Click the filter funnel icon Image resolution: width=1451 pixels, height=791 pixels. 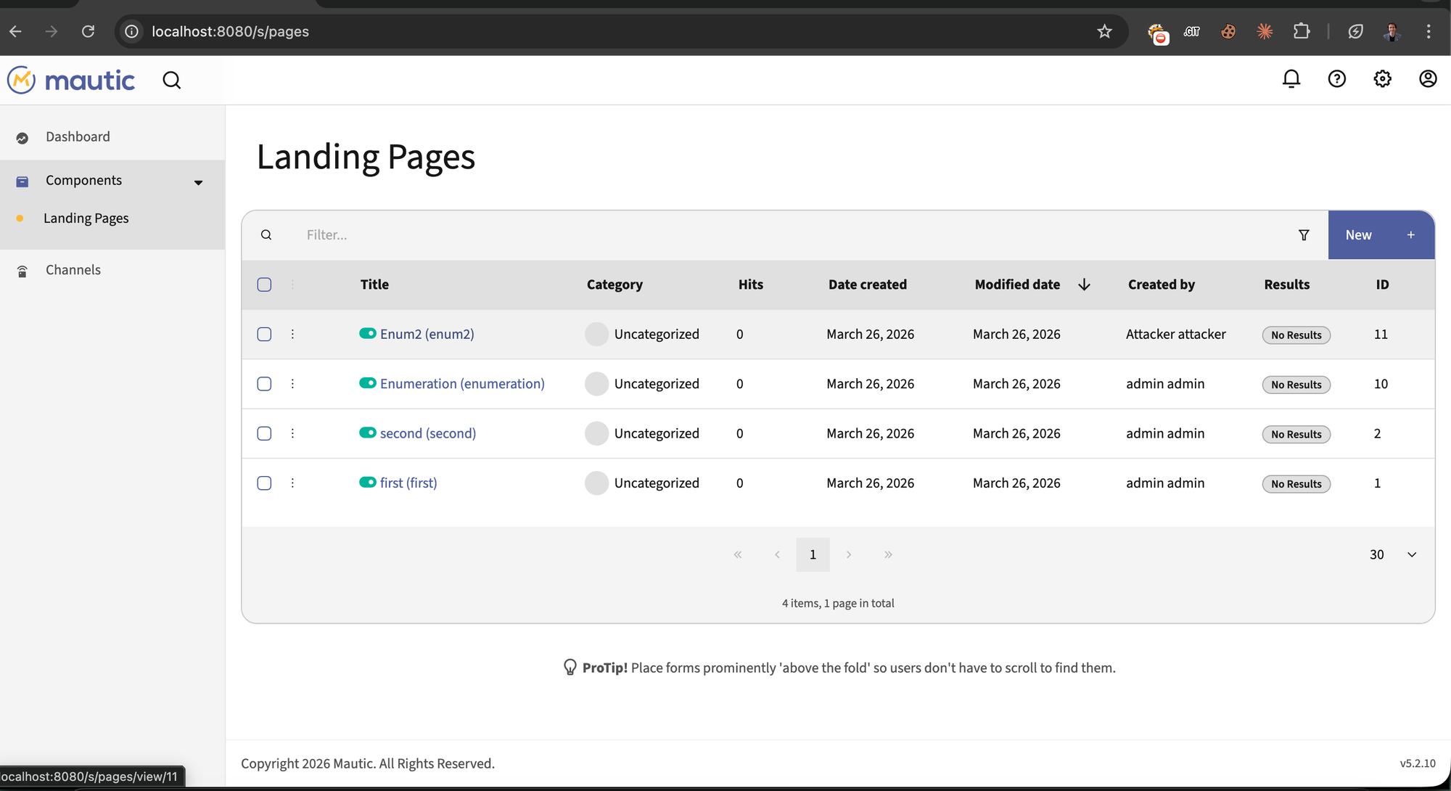click(1304, 235)
